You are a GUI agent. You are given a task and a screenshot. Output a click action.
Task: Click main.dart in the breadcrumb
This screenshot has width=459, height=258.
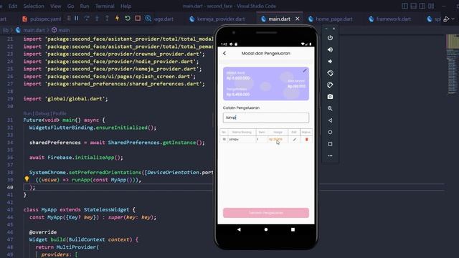34,30
